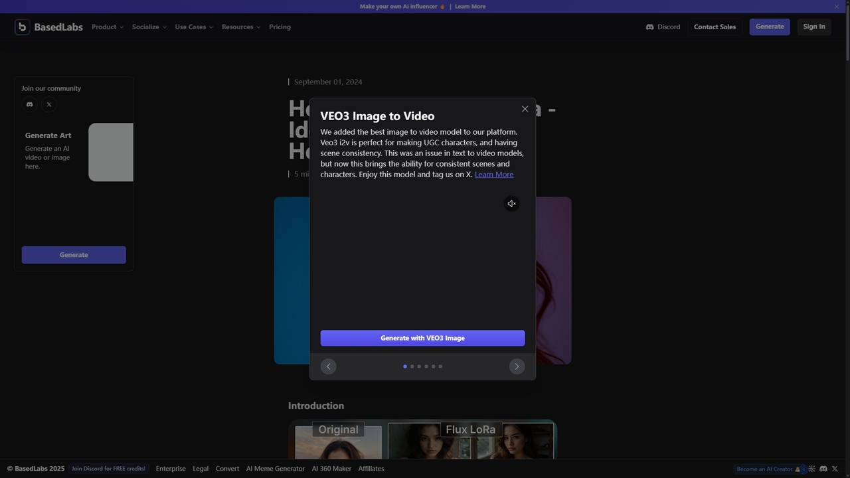
Task: Jump to the last carousel dot
Action: pyautogui.click(x=440, y=366)
